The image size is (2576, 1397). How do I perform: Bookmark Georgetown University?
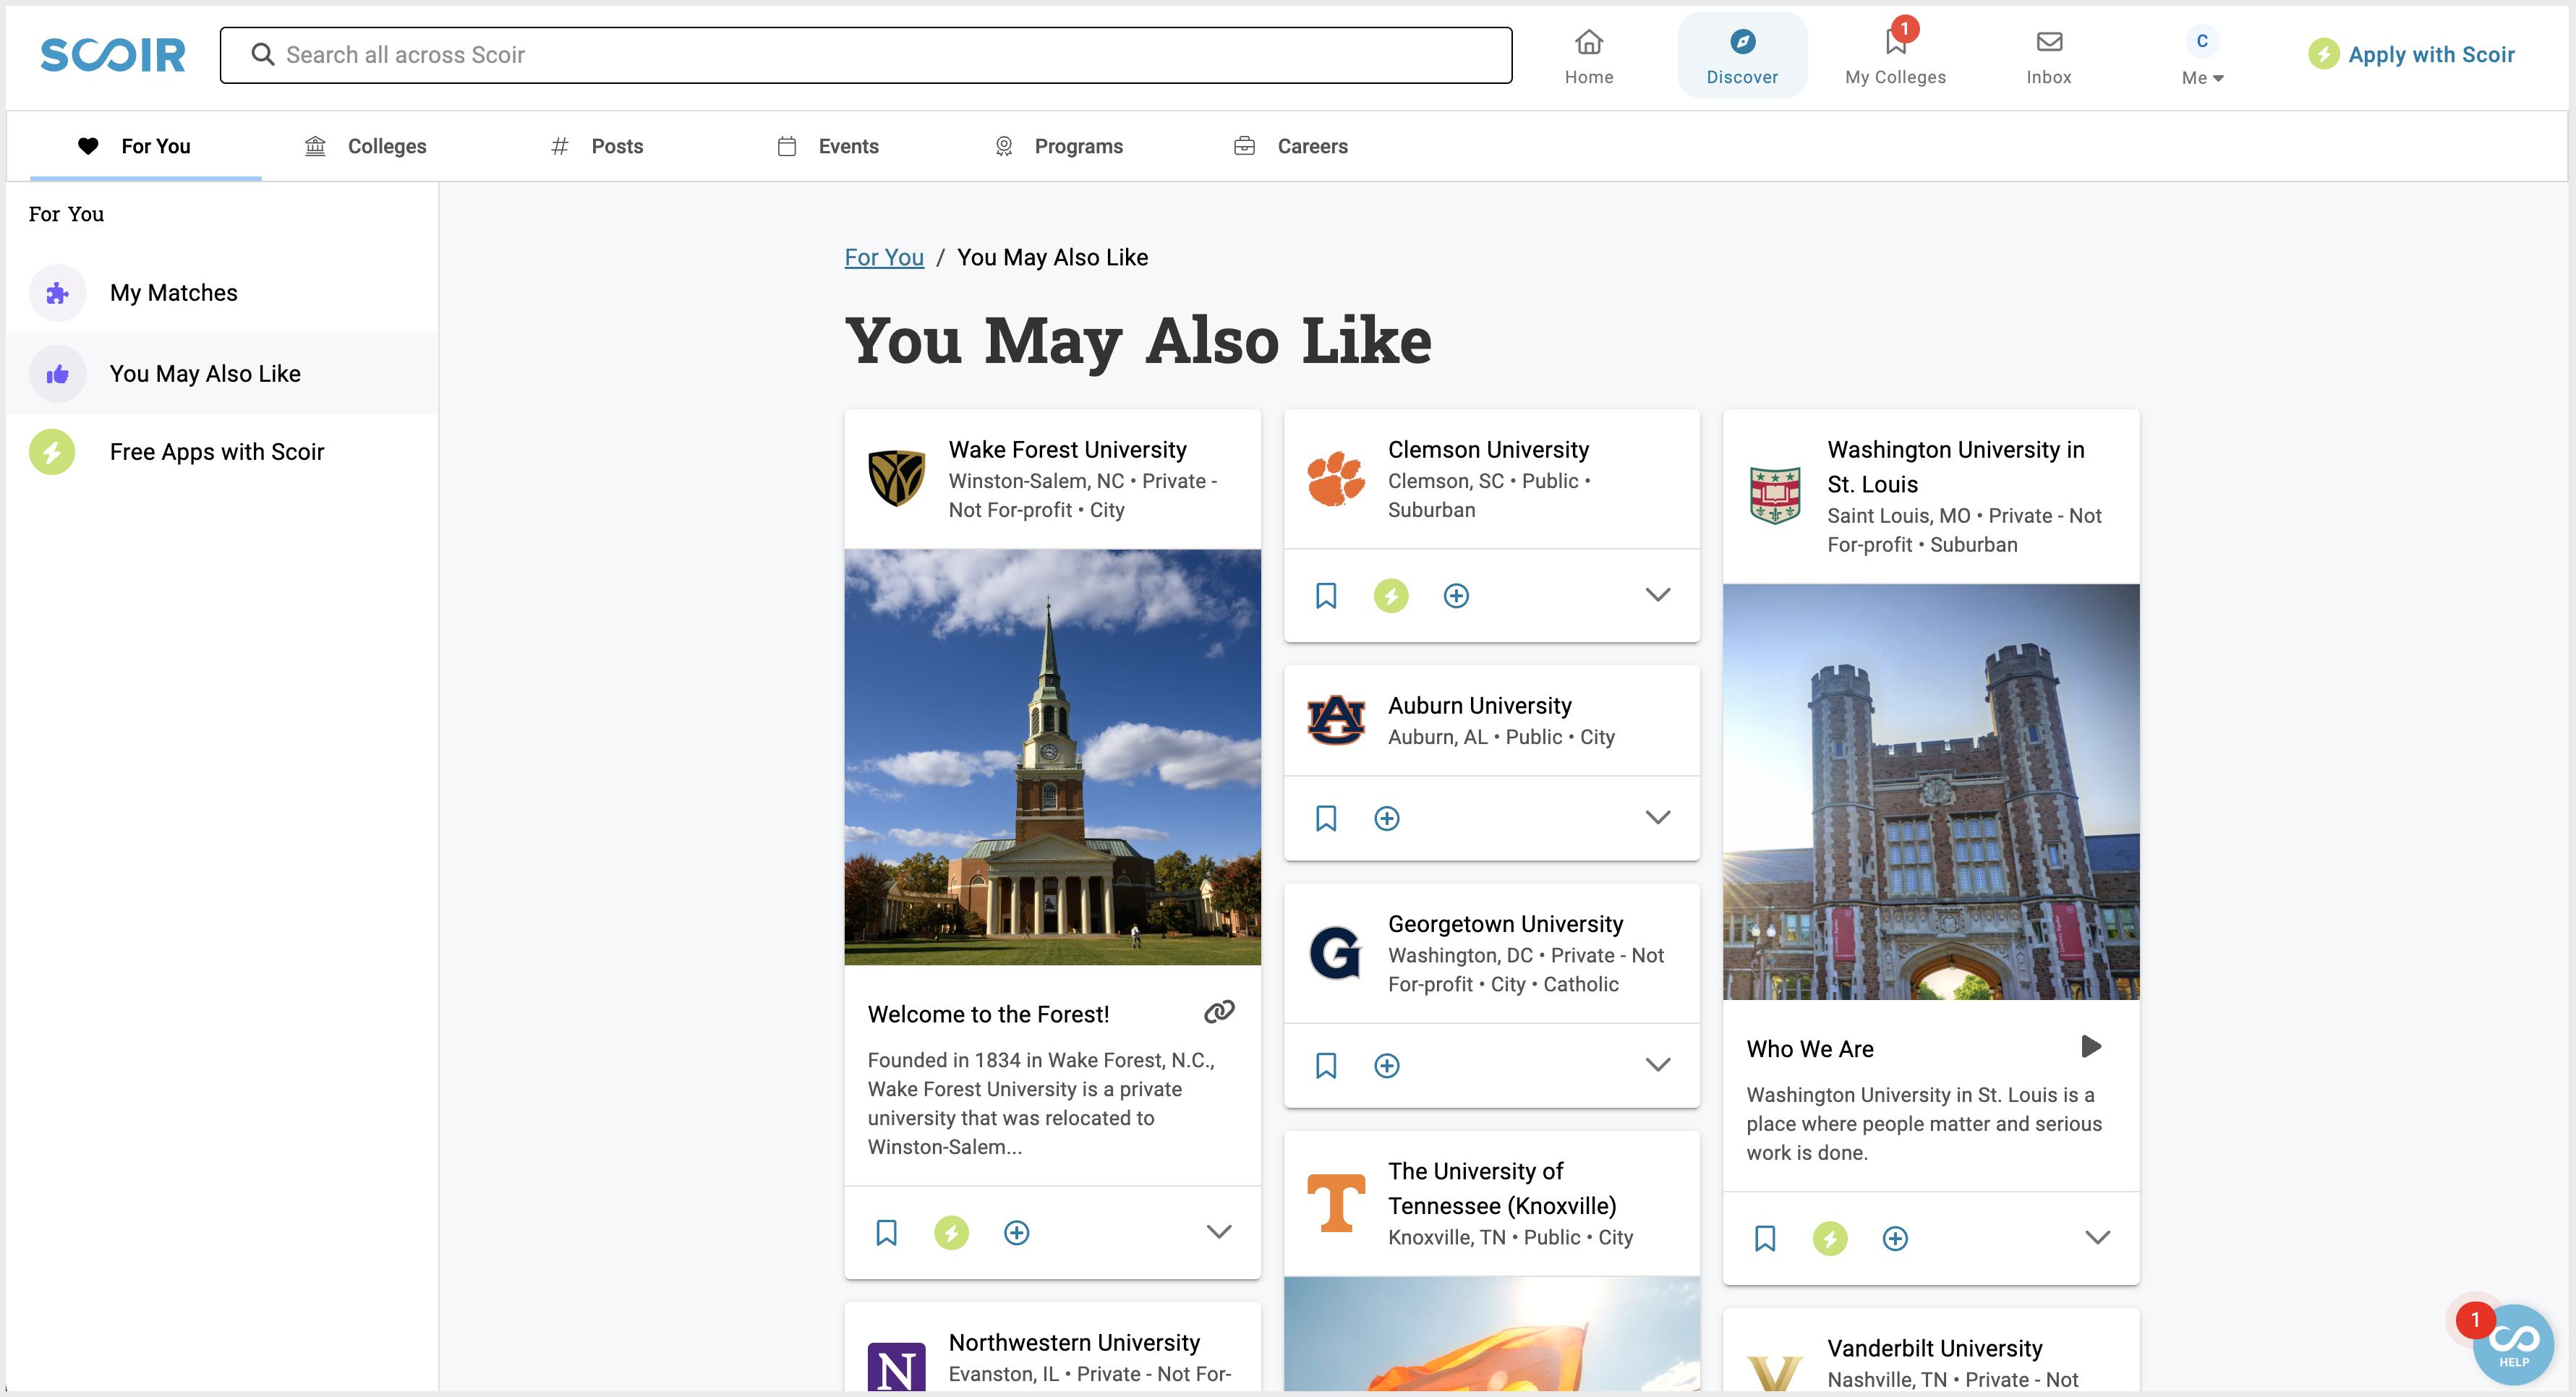1326,1065
